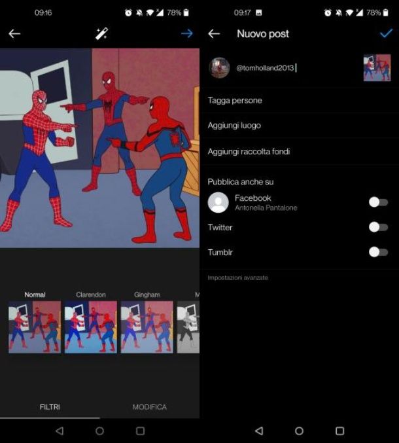Tap the Clarendon filter label
The image size is (399, 443).
click(x=91, y=294)
